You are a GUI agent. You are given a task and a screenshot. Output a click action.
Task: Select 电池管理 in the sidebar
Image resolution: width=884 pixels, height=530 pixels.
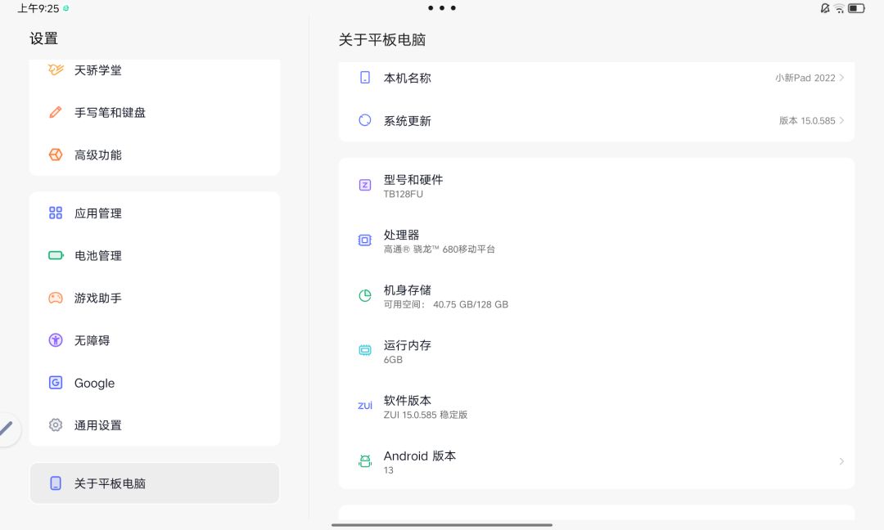[155, 255]
